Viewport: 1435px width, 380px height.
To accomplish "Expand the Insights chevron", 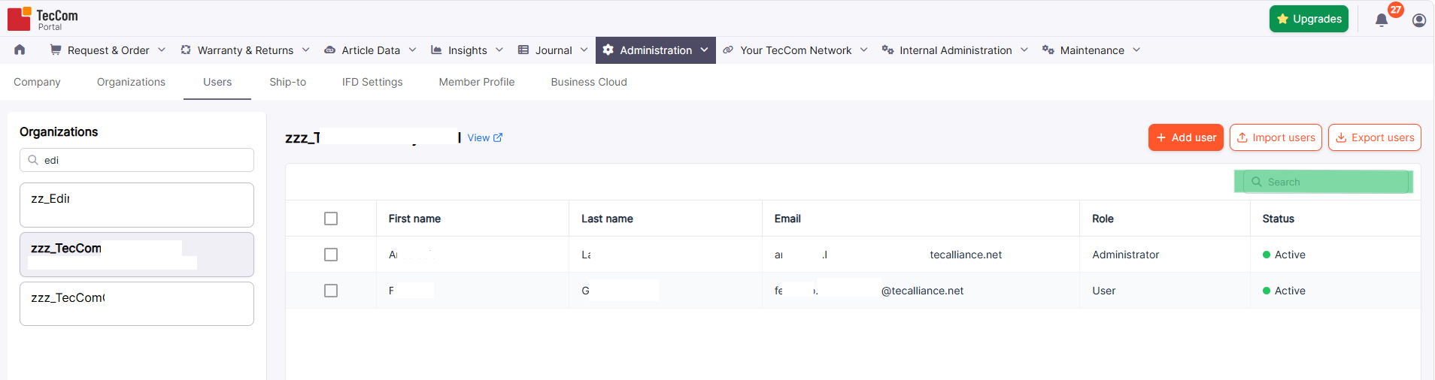I will pos(499,50).
